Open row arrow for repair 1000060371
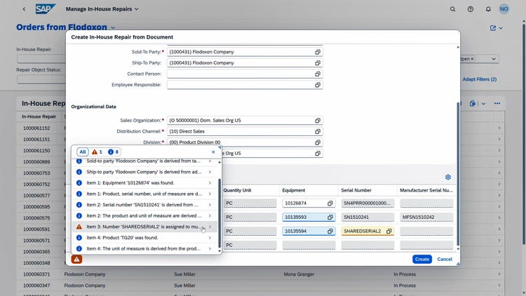Screen dimensions: 526x296 (499, 274)
